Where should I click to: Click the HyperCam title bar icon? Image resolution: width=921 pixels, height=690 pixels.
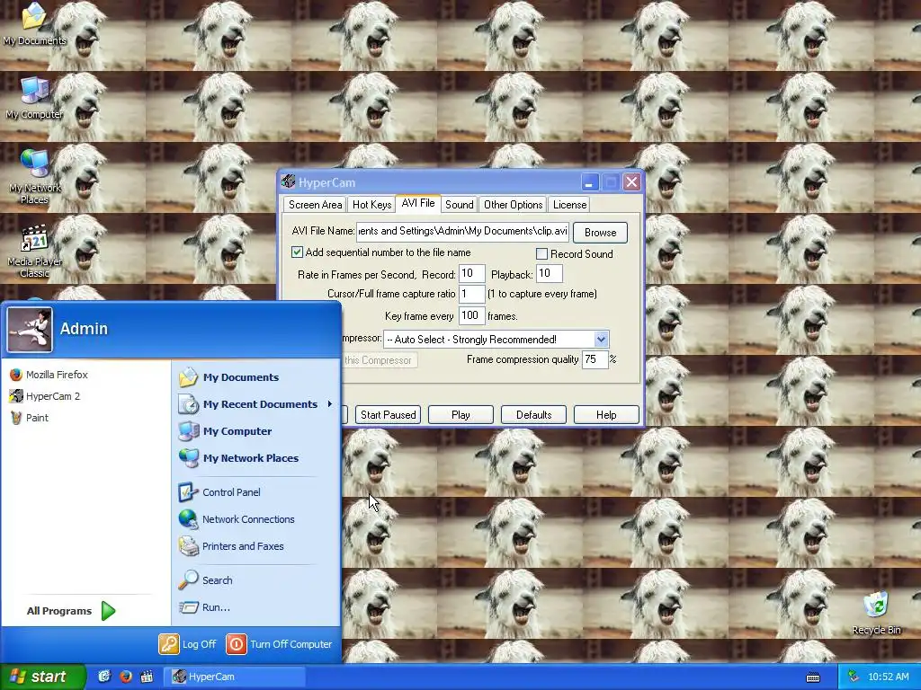pos(288,181)
